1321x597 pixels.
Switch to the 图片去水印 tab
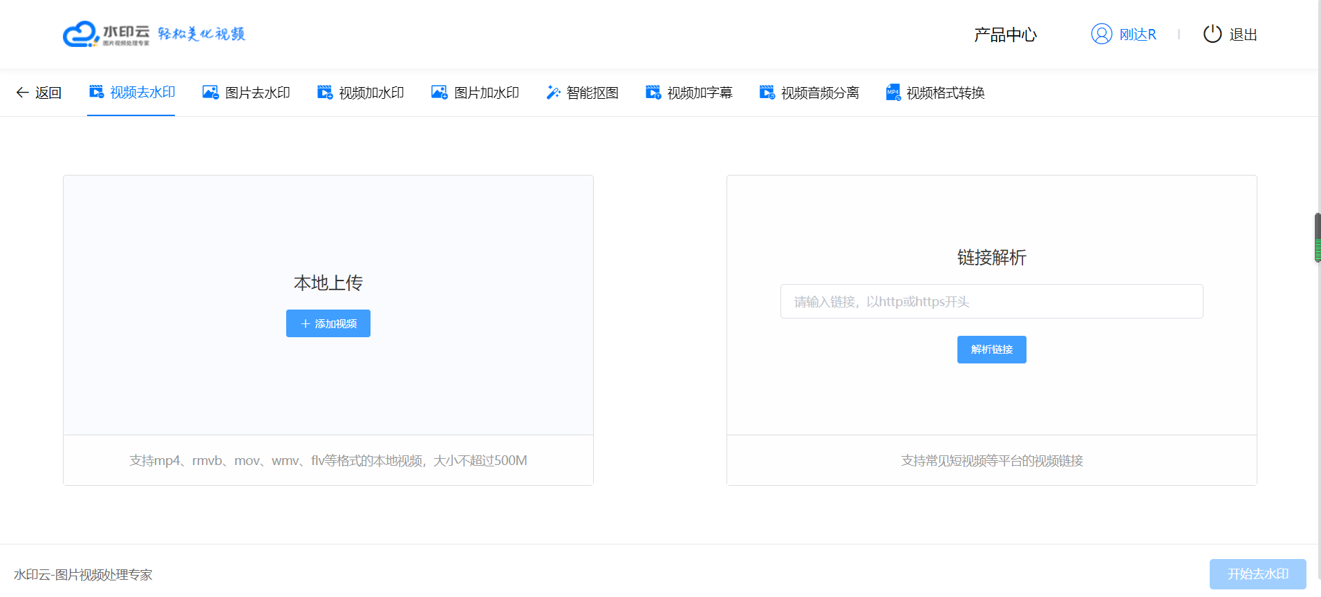pos(257,93)
